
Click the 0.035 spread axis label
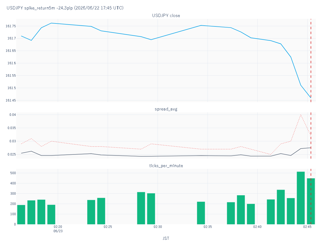tap(11, 128)
